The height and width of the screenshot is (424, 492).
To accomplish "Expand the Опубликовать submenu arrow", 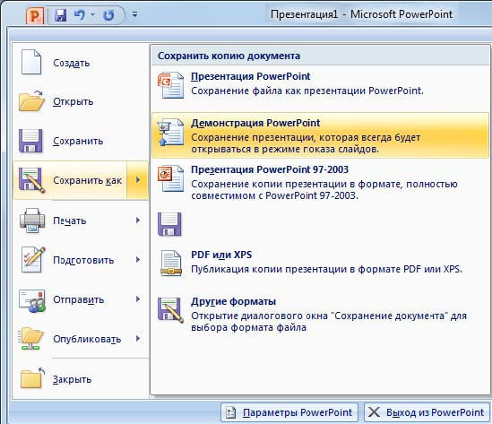I will point(137,339).
